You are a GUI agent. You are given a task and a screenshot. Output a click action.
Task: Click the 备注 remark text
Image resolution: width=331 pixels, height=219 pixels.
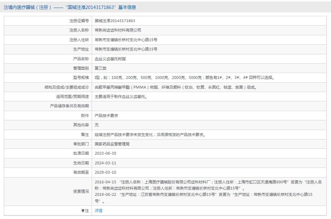[x=150, y=135]
